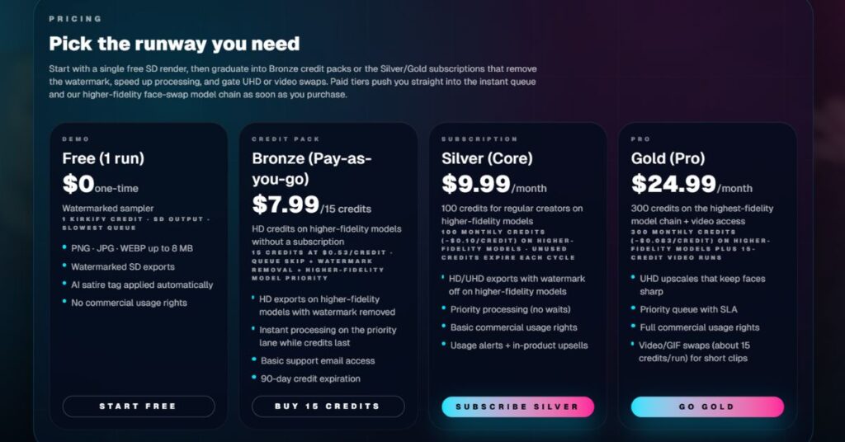Click the Start Free button
The image size is (845, 442).
(138, 407)
